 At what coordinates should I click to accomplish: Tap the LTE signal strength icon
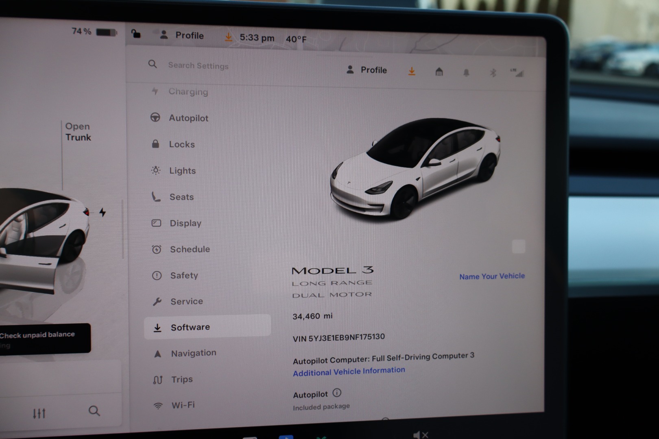pyautogui.click(x=517, y=73)
